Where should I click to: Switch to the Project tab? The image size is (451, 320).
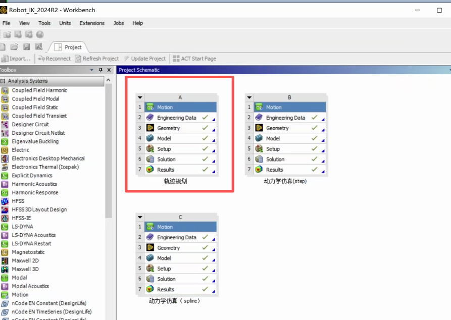pyautogui.click(x=68, y=47)
